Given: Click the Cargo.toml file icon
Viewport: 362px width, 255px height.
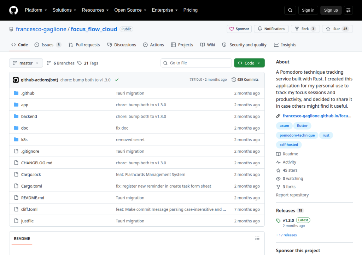Looking at the screenshot, I should (16, 186).
